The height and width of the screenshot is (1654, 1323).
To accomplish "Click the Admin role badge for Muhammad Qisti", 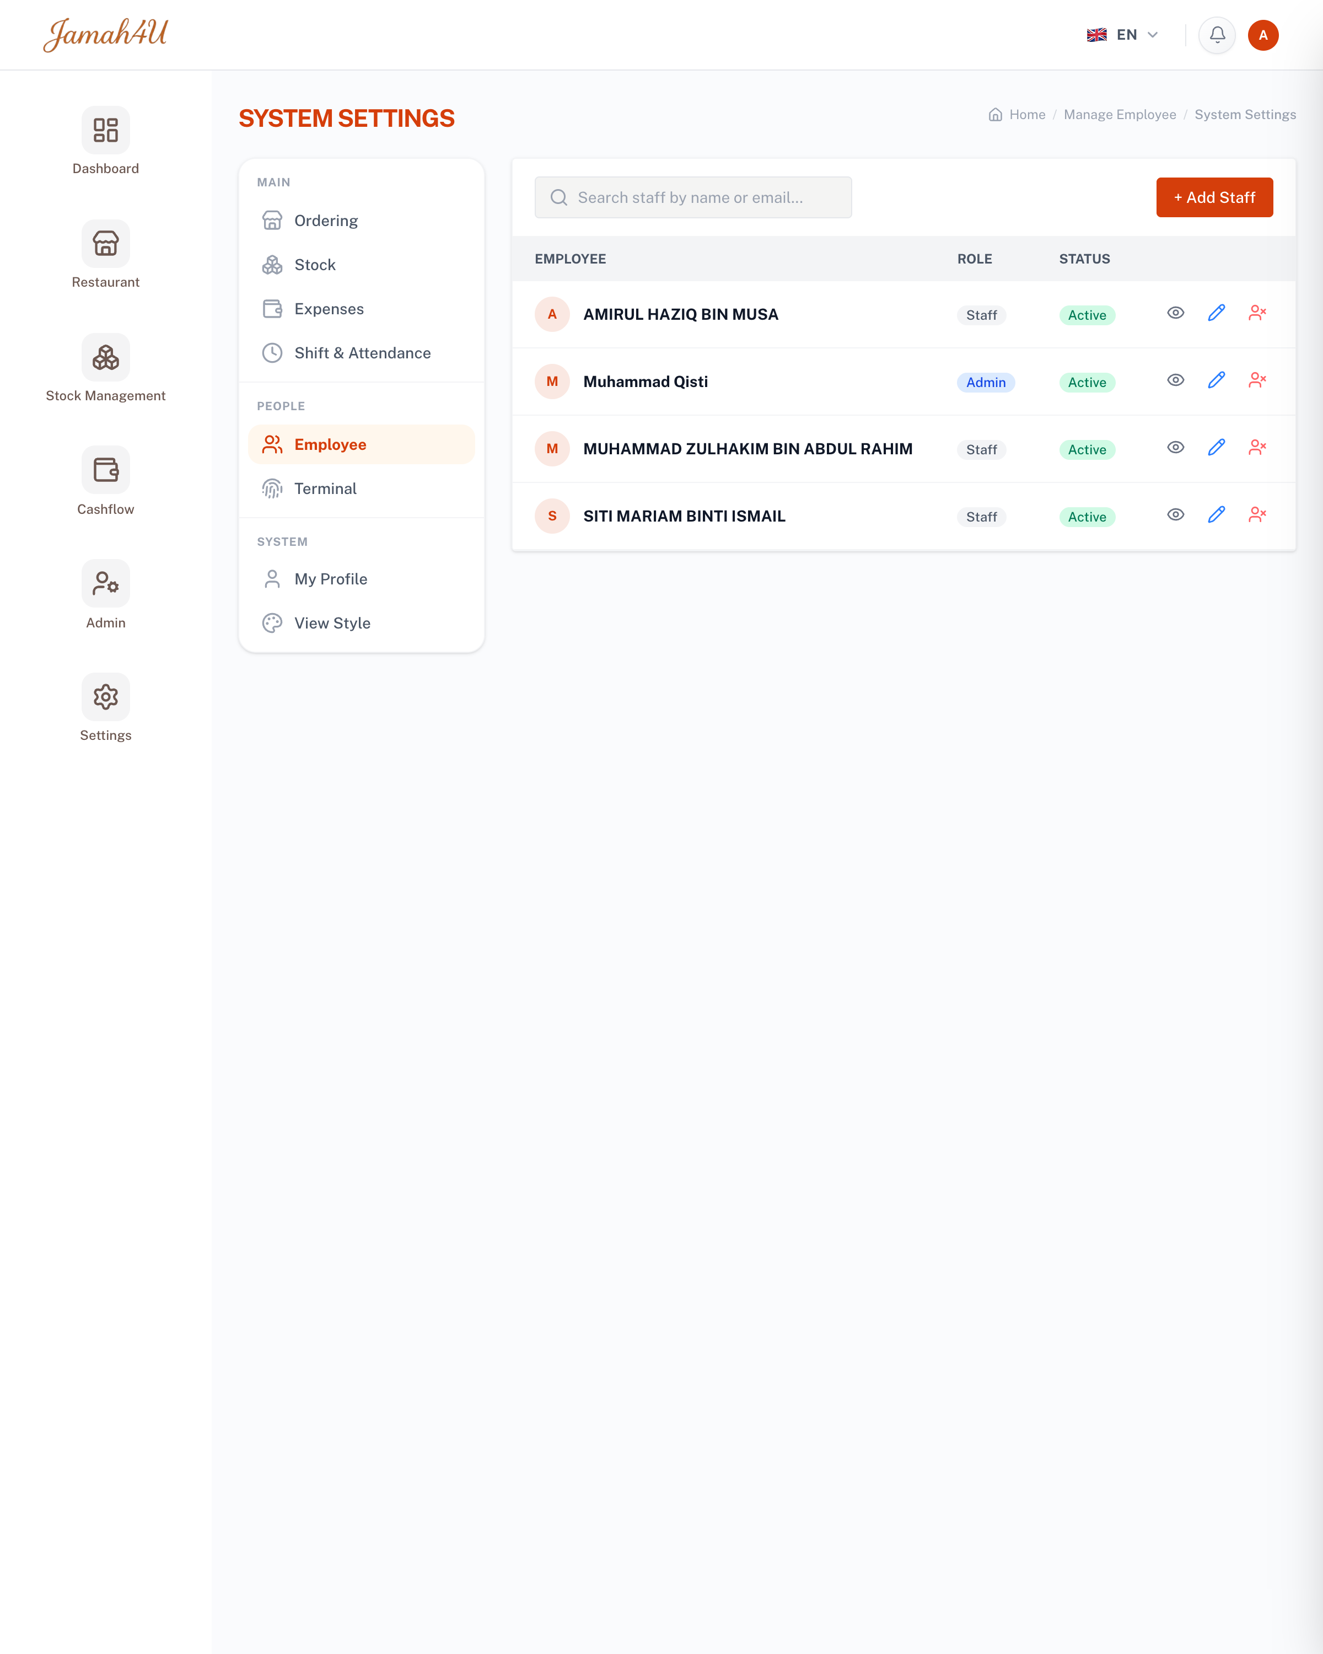I will point(986,382).
